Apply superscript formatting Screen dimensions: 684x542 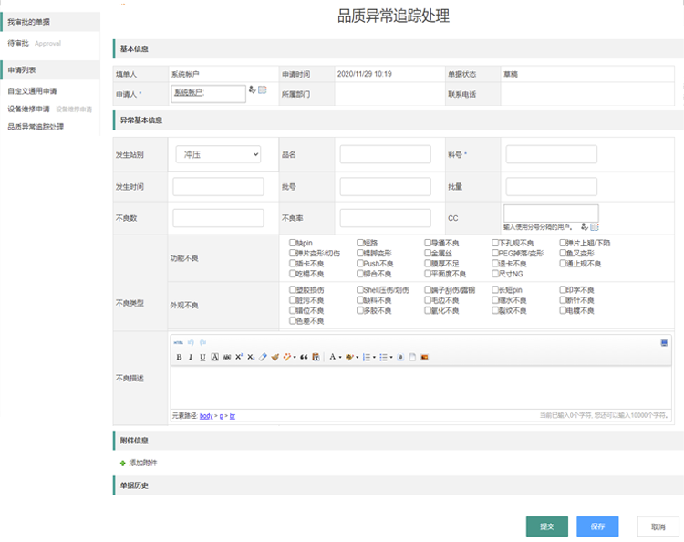pos(239,357)
